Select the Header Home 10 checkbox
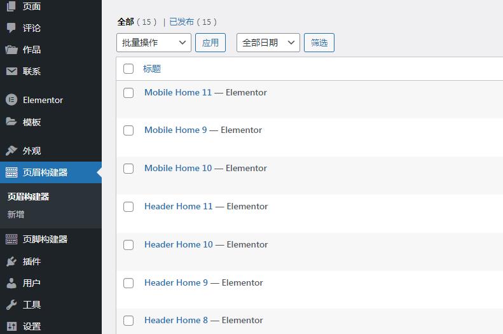503x334 pixels. tap(128, 245)
